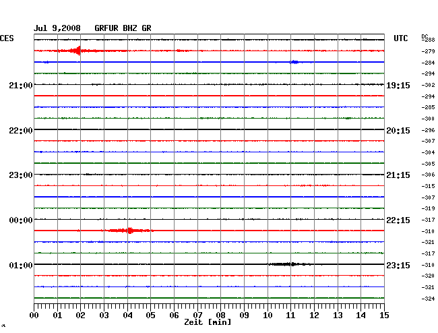
Task: Click the black seismic event on the 23:15 trace
Action: [289, 264]
